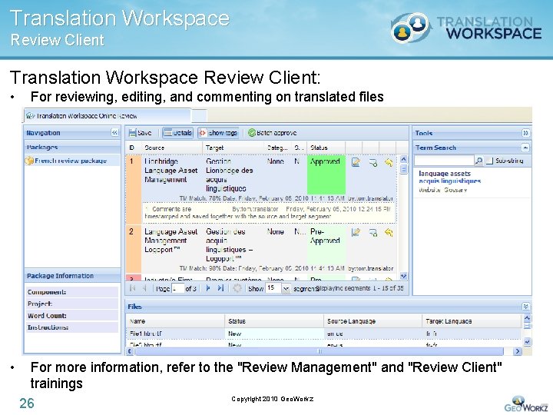Revert segment 2 with the undo arrow icon
This screenshot has width=553, height=415.
coord(389,233)
